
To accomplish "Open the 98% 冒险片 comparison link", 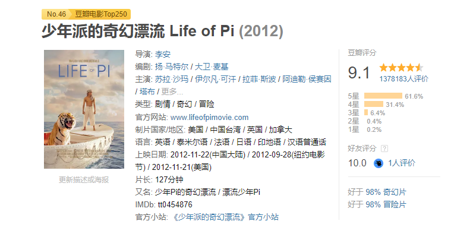I will coord(386,204).
